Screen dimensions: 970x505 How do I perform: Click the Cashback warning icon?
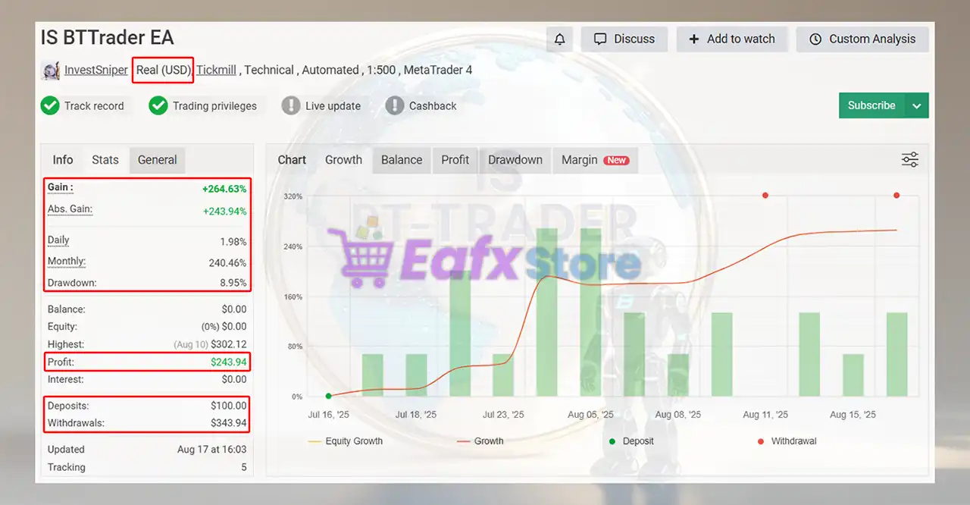click(395, 105)
